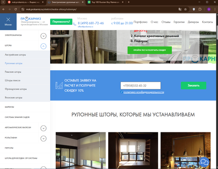Open the shield extension icon
Image resolution: width=218 pixels, height=169 pixels.
click(194, 9)
